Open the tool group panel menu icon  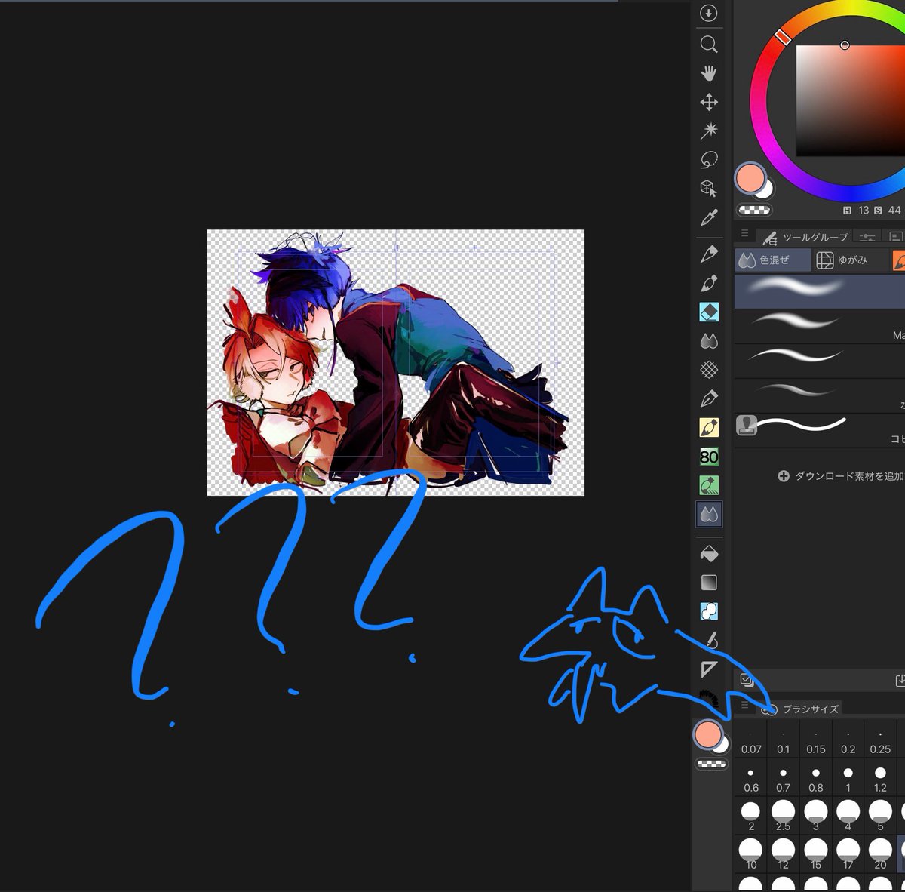[744, 234]
